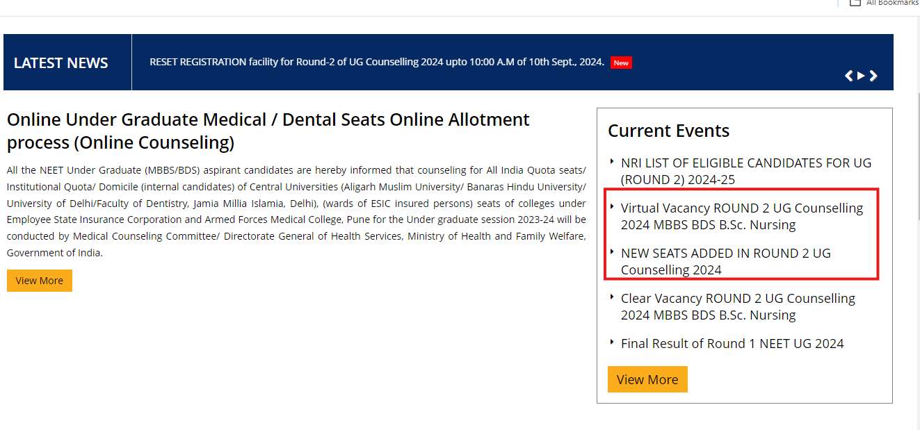
Task: Open Final Result of Round 1 NEET UG 2024
Action: click(732, 343)
